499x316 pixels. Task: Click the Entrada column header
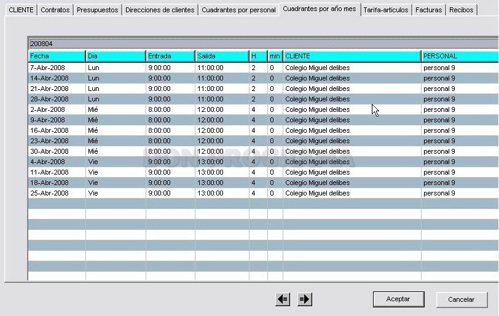click(170, 56)
